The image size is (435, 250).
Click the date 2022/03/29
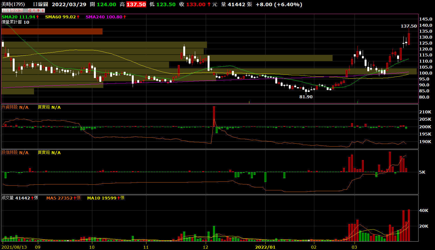pos(69,4)
